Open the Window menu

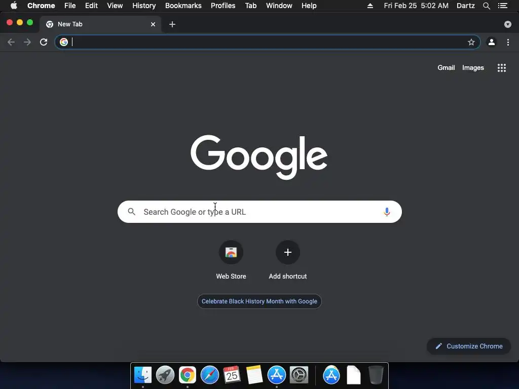(279, 6)
